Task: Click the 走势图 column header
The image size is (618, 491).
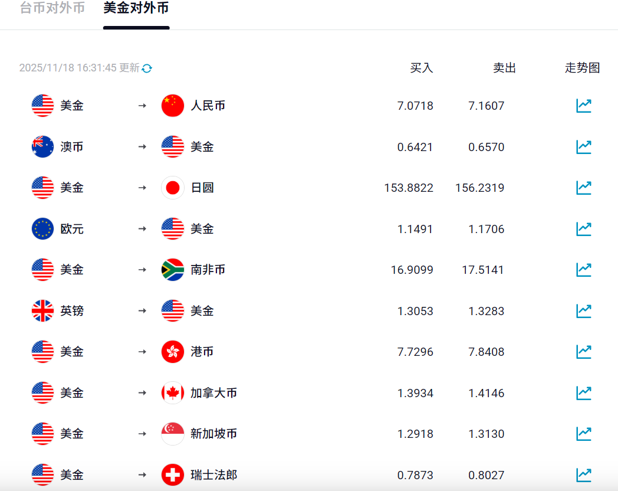Action: [x=582, y=68]
